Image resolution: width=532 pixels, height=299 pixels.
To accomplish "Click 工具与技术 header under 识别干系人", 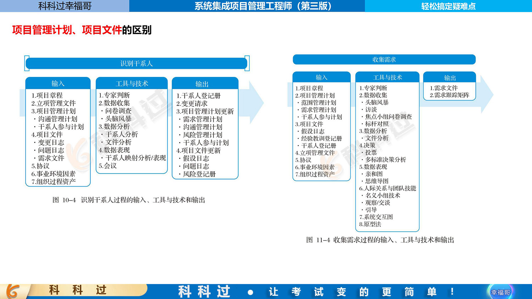I will point(132,83).
